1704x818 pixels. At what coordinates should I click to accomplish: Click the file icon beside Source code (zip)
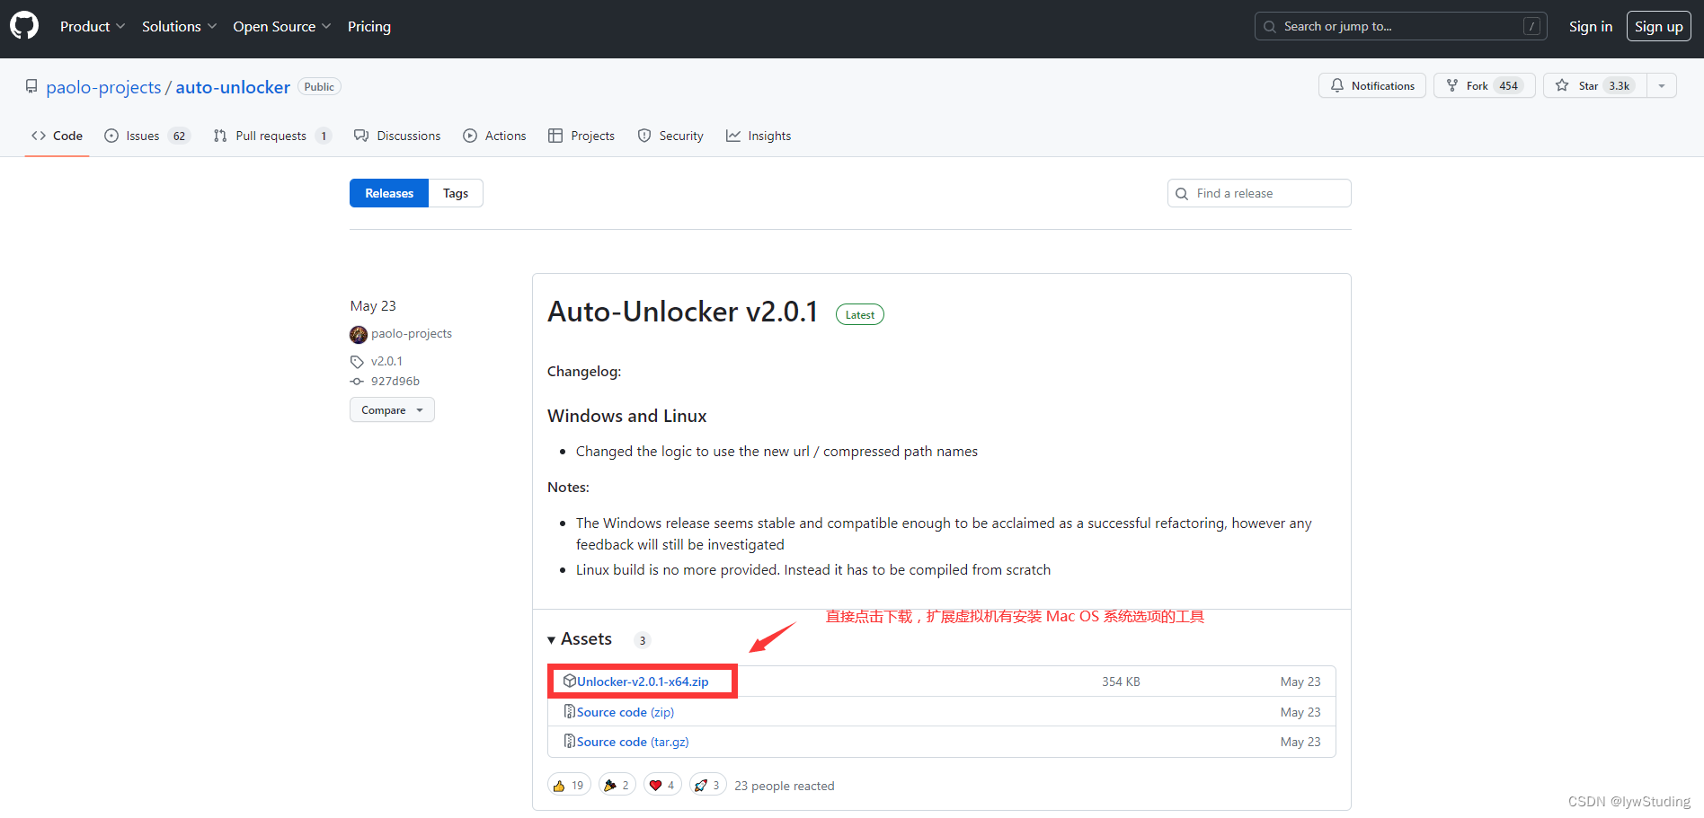point(570,711)
